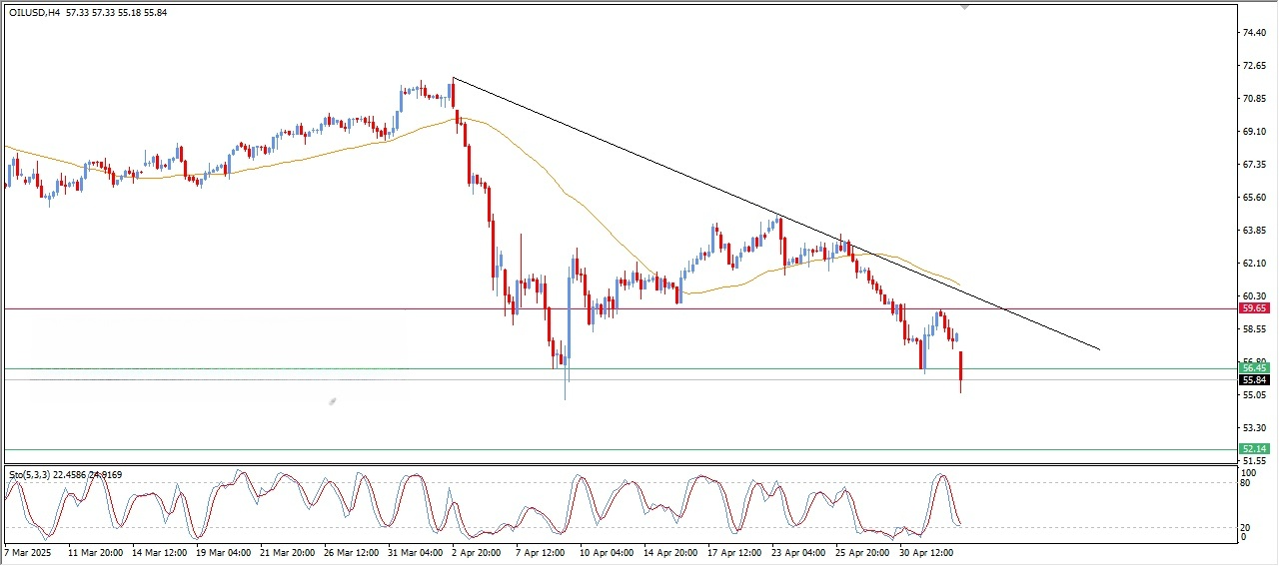Viewport: 1279px width, 566px height.
Task: Click the 74.40 value on price axis
Action: click(x=1255, y=33)
